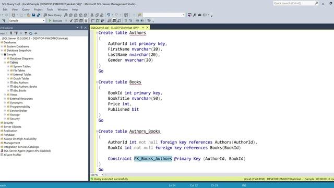Click the Redo arrow icon

pyautogui.click(x=116, y=15)
